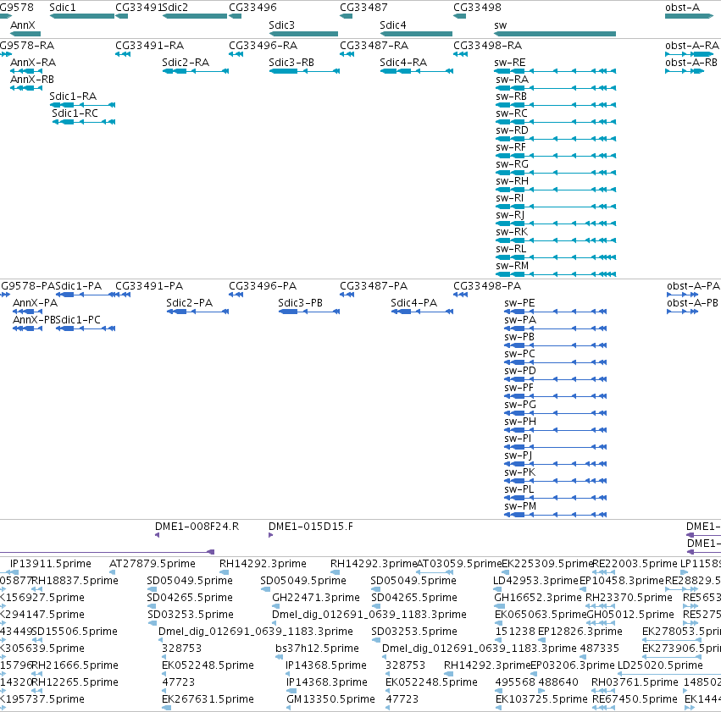Select the DME1-015D15.F feature
This screenshot has width=721, height=712.
click(x=311, y=527)
